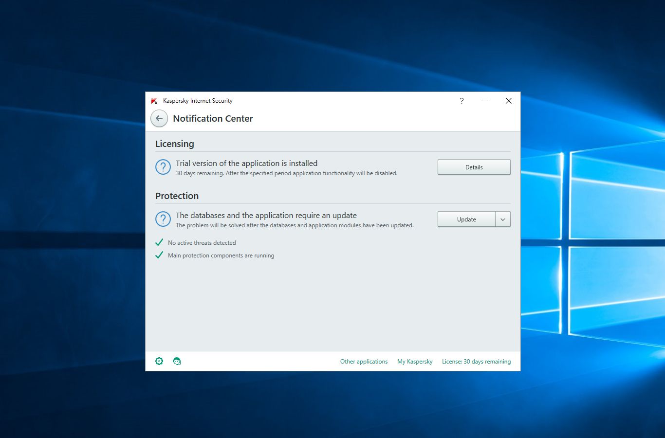Click License: 30 days remaining link
Viewport: 665px width, 438px height.
pyautogui.click(x=477, y=362)
